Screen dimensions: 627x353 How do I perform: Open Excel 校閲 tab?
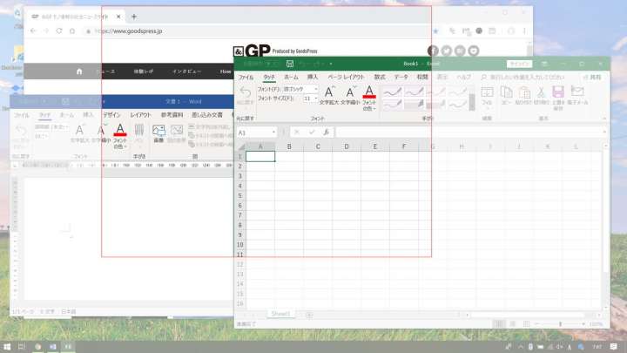pyautogui.click(x=422, y=77)
